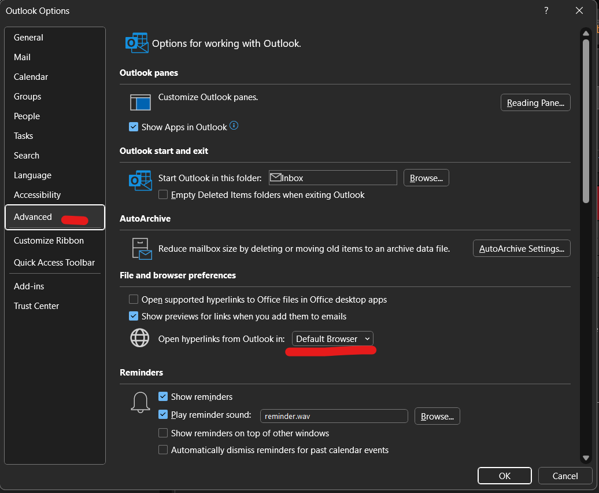Close the Outlook Options dialog
Image resolution: width=599 pixels, height=493 pixels.
(579, 10)
